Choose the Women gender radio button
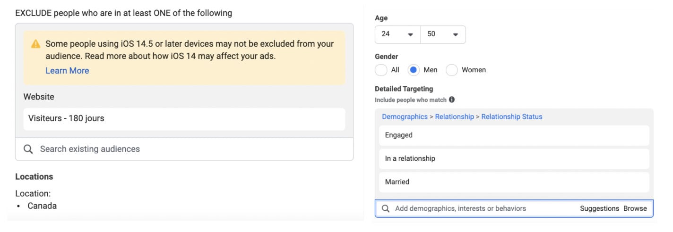Viewport: 673px width, 232px height. (452, 70)
